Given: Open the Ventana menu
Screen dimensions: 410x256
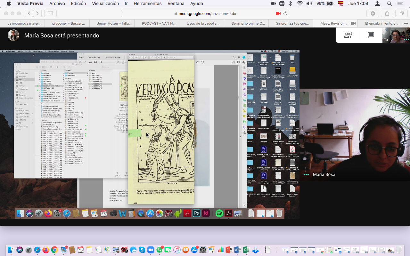Looking at the screenshot, I should pos(176,4).
